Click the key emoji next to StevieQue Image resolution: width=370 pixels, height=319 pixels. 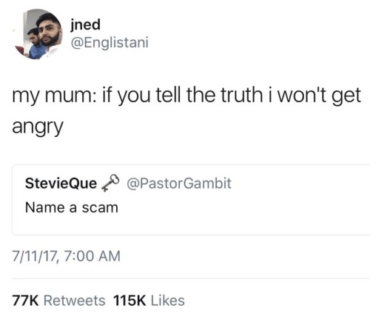click(110, 183)
